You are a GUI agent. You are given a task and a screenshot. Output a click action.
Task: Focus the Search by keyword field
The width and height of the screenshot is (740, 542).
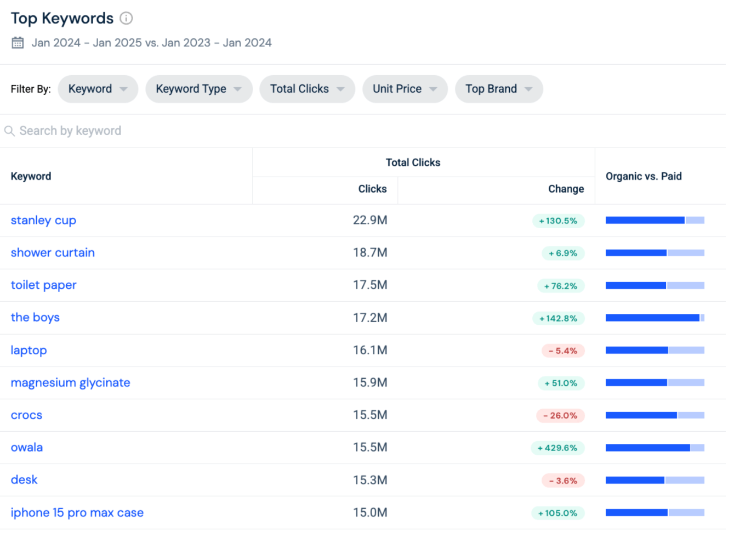pyautogui.click(x=363, y=131)
